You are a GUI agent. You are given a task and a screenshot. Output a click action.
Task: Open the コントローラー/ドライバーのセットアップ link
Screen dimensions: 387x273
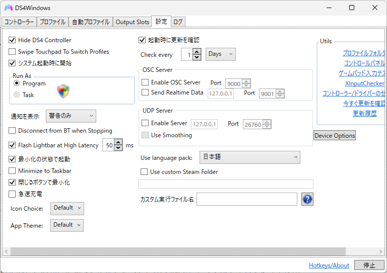pos(354,94)
